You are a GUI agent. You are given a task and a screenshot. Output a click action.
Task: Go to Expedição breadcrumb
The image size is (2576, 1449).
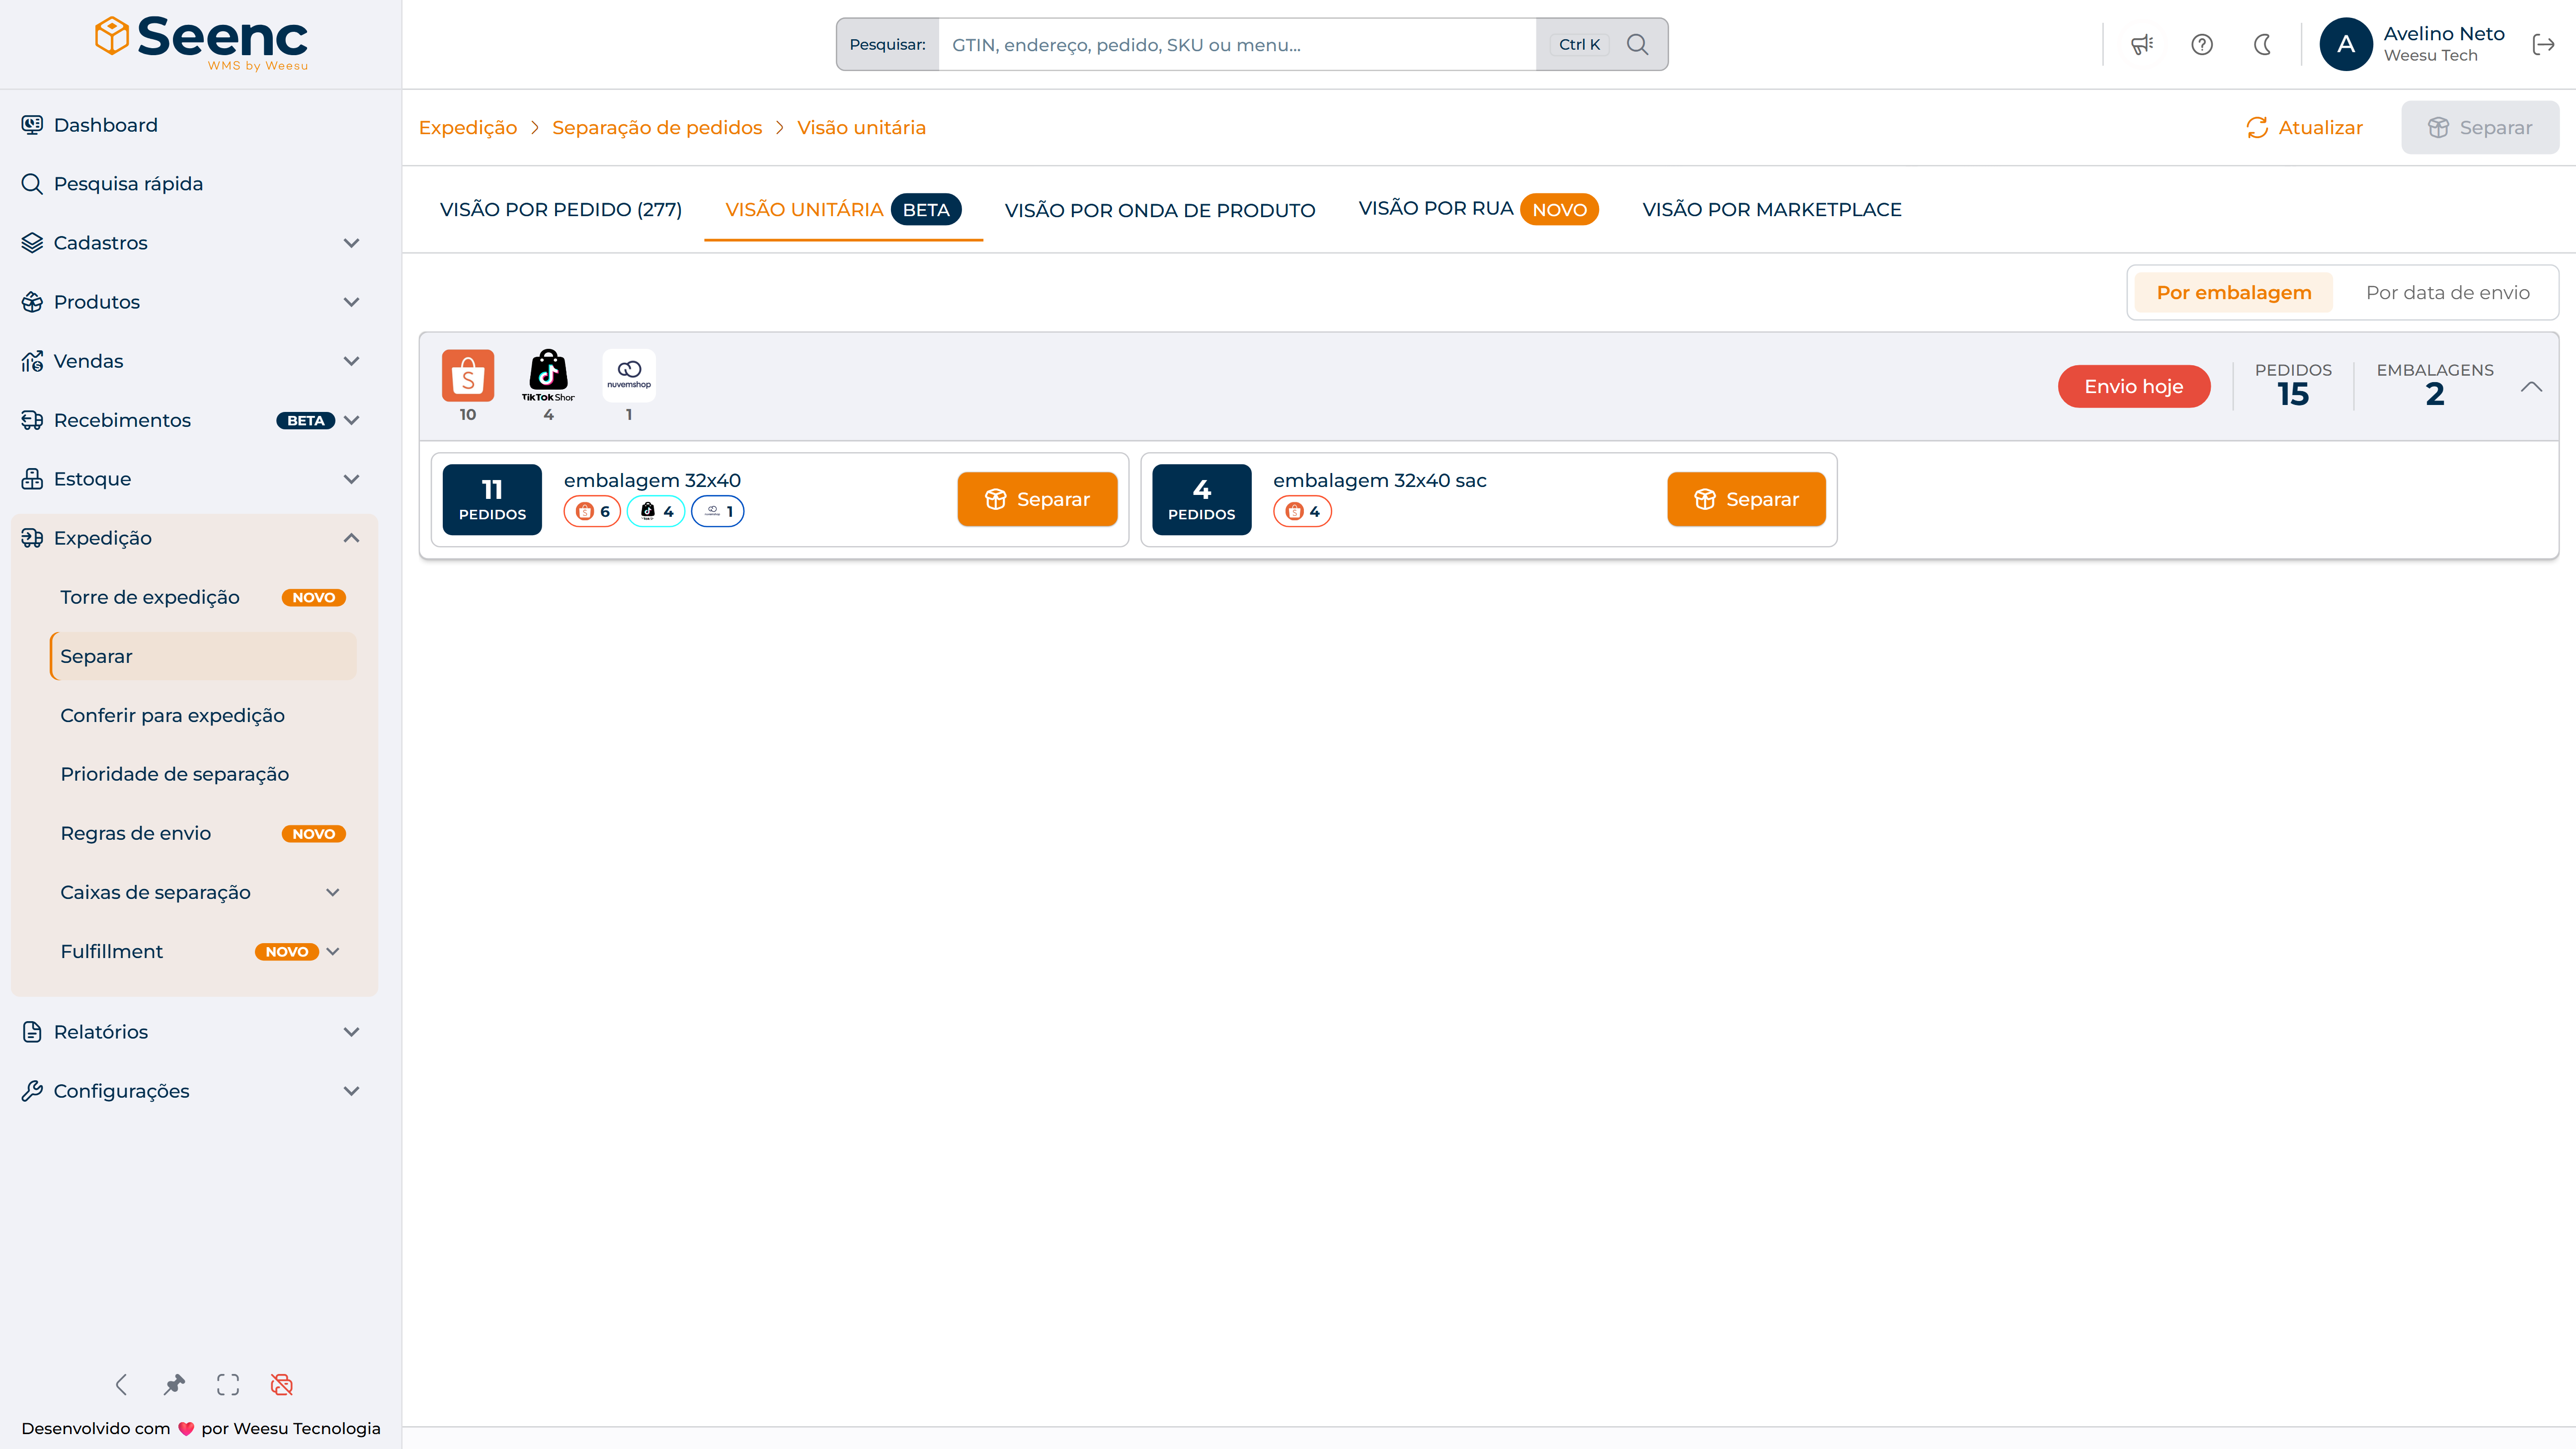tap(468, 128)
